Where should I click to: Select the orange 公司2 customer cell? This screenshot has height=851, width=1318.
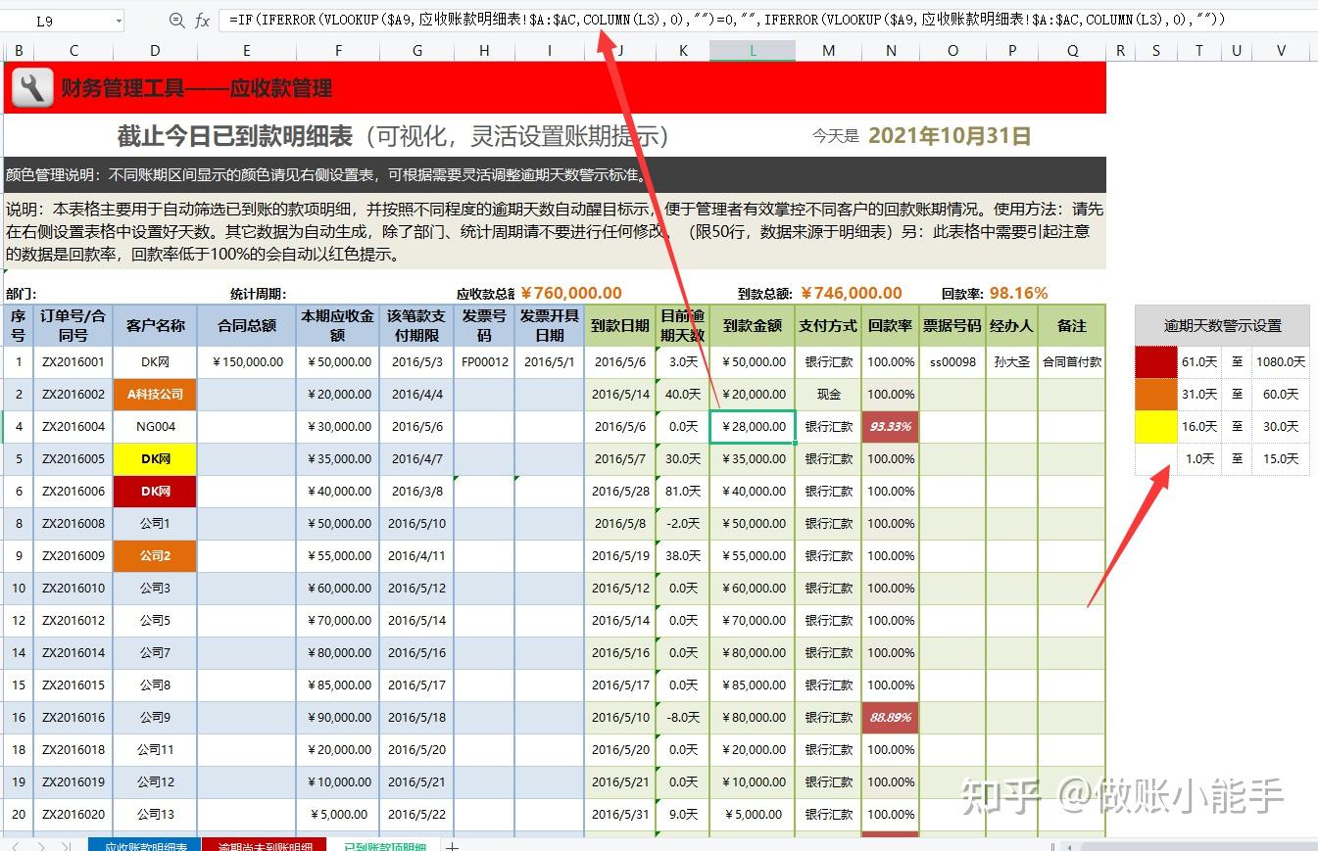[x=155, y=556]
